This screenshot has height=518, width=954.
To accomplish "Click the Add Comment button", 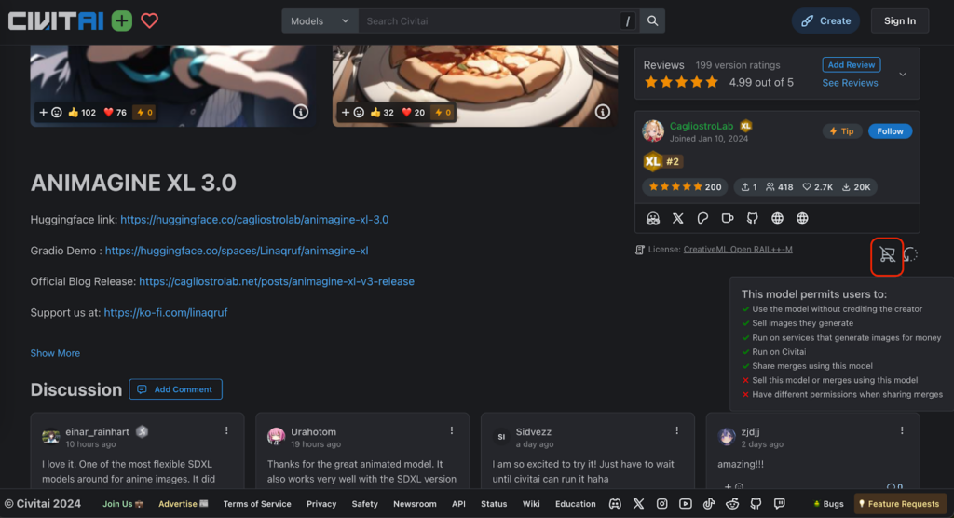I will click(x=175, y=389).
